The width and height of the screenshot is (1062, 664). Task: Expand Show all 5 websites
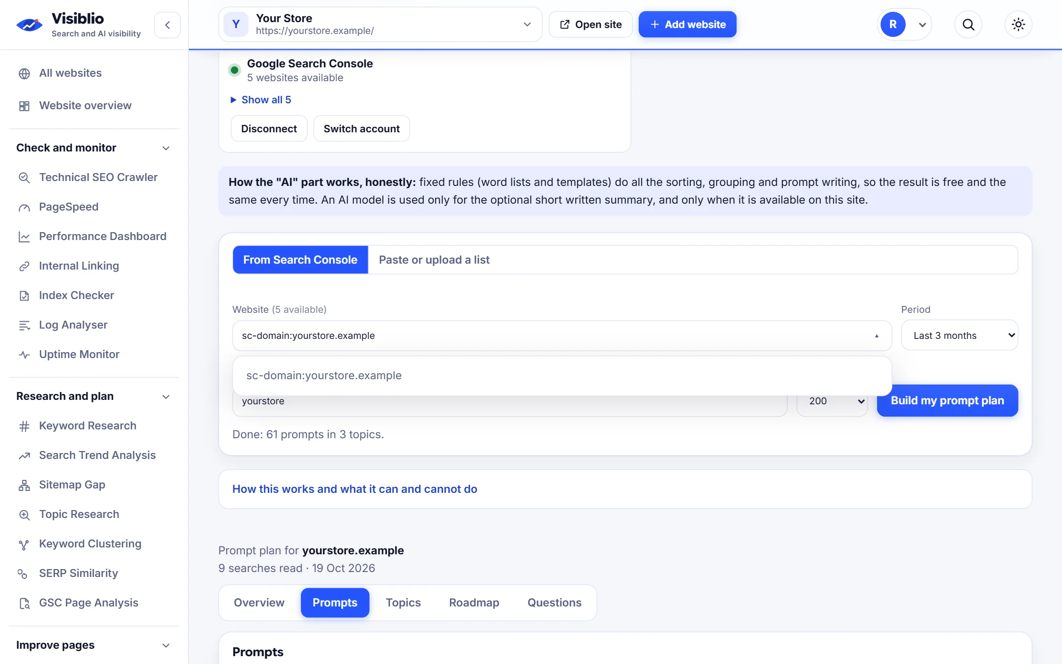(261, 100)
